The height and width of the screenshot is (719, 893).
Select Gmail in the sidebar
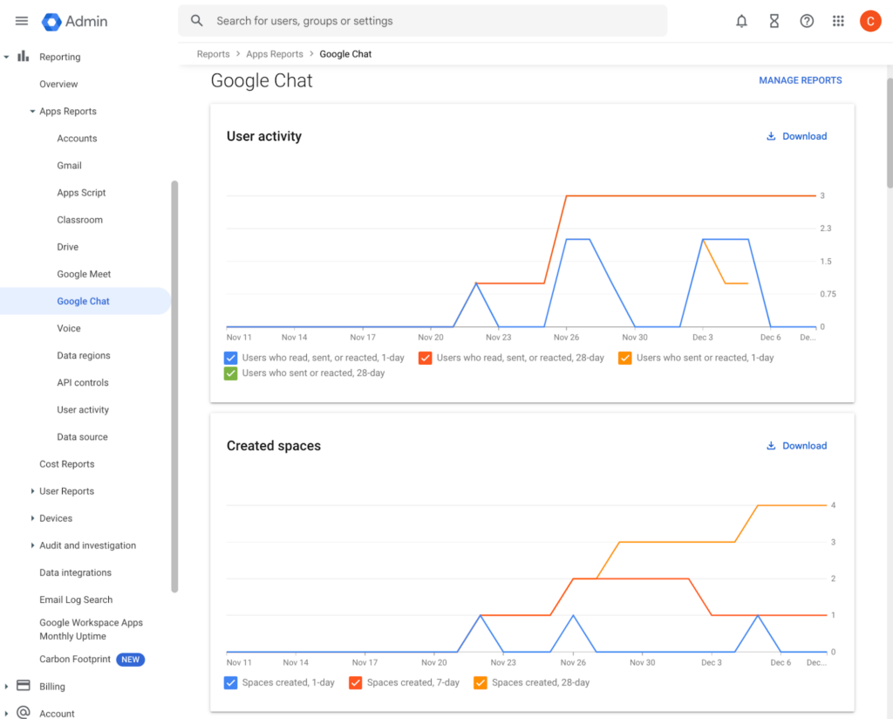pos(69,165)
